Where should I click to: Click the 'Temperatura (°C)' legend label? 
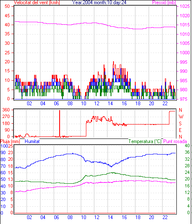coord(145,141)
